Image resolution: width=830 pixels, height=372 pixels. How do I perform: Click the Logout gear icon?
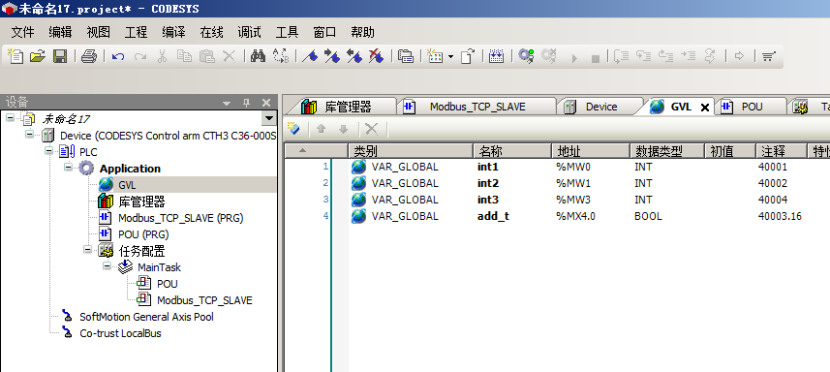(x=548, y=56)
